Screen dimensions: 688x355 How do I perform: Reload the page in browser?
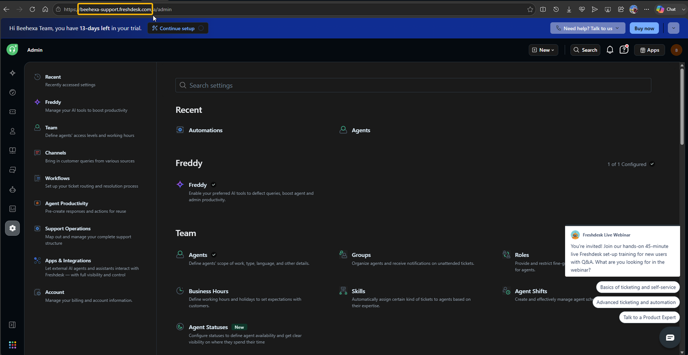32,9
